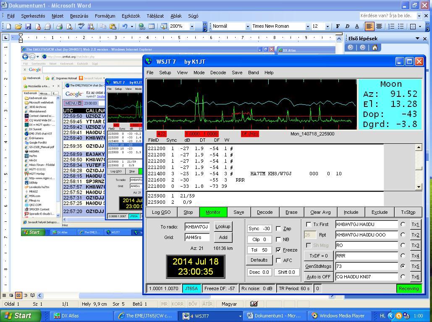Expand the WSJT7 taskbar group arrow
This screenshot has width=432, height=322.
240,316
